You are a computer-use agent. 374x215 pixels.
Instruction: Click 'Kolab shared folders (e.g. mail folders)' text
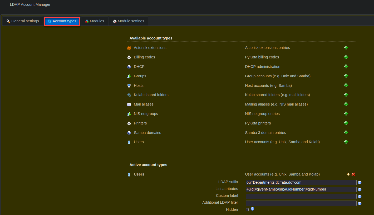coord(277,95)
